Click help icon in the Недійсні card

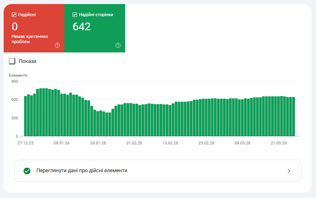[x=57, y=45]
